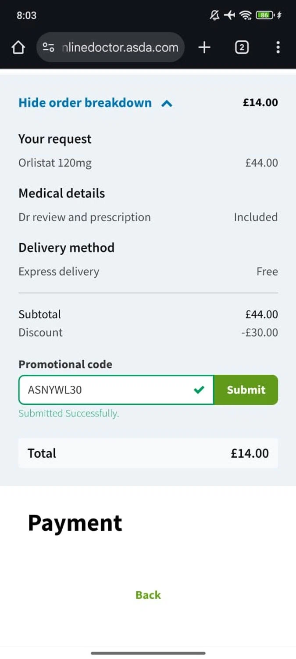Tap the green checkmark in promo field

click(x=199, y=390)
